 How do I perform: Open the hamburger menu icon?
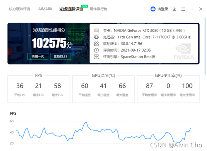[x=183, y=9]
